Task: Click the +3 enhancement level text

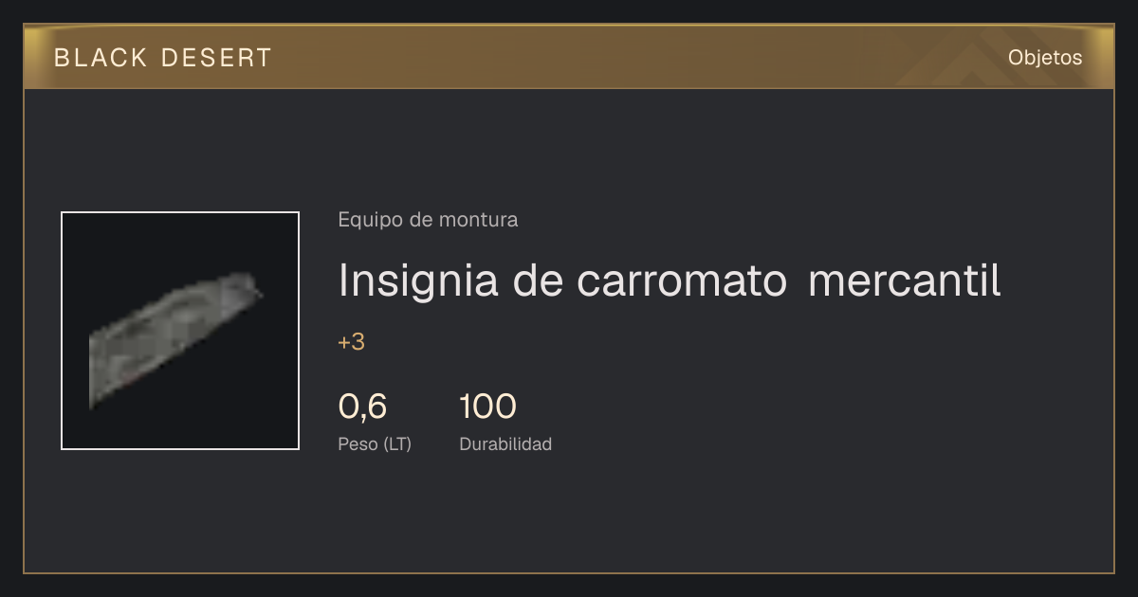Action: (351, 342)
